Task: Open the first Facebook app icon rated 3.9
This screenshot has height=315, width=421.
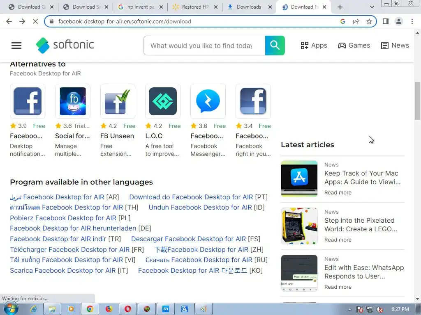Action: click(x=28, y=101)
